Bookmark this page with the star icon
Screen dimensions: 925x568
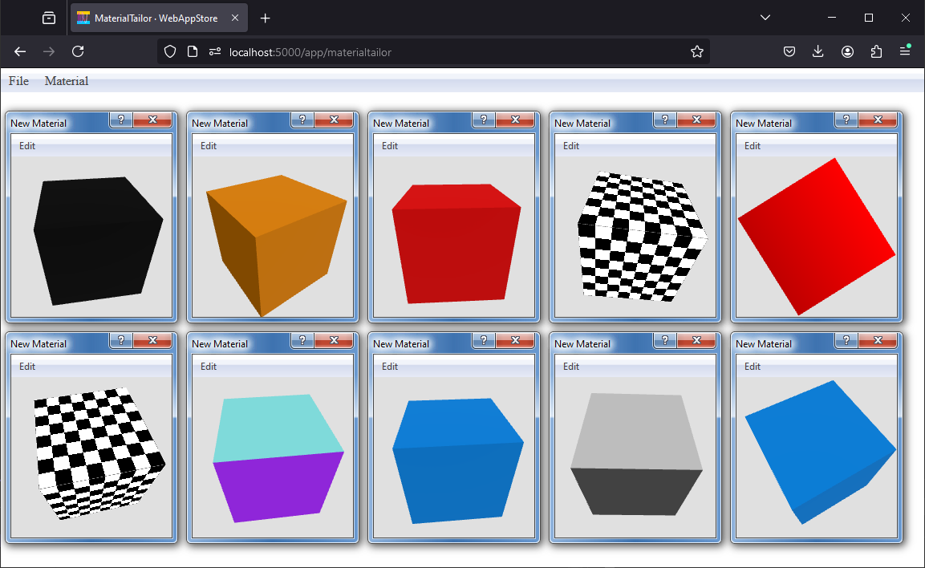pyautogui.click(x=696, y=51)
